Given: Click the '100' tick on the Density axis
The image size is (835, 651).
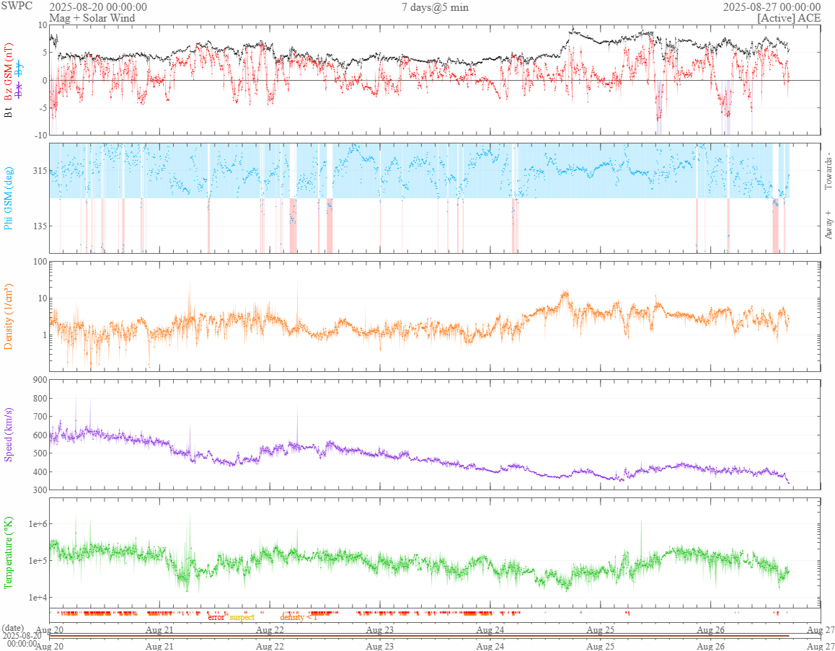Looking at the screenshot, I should click(40, 262).
